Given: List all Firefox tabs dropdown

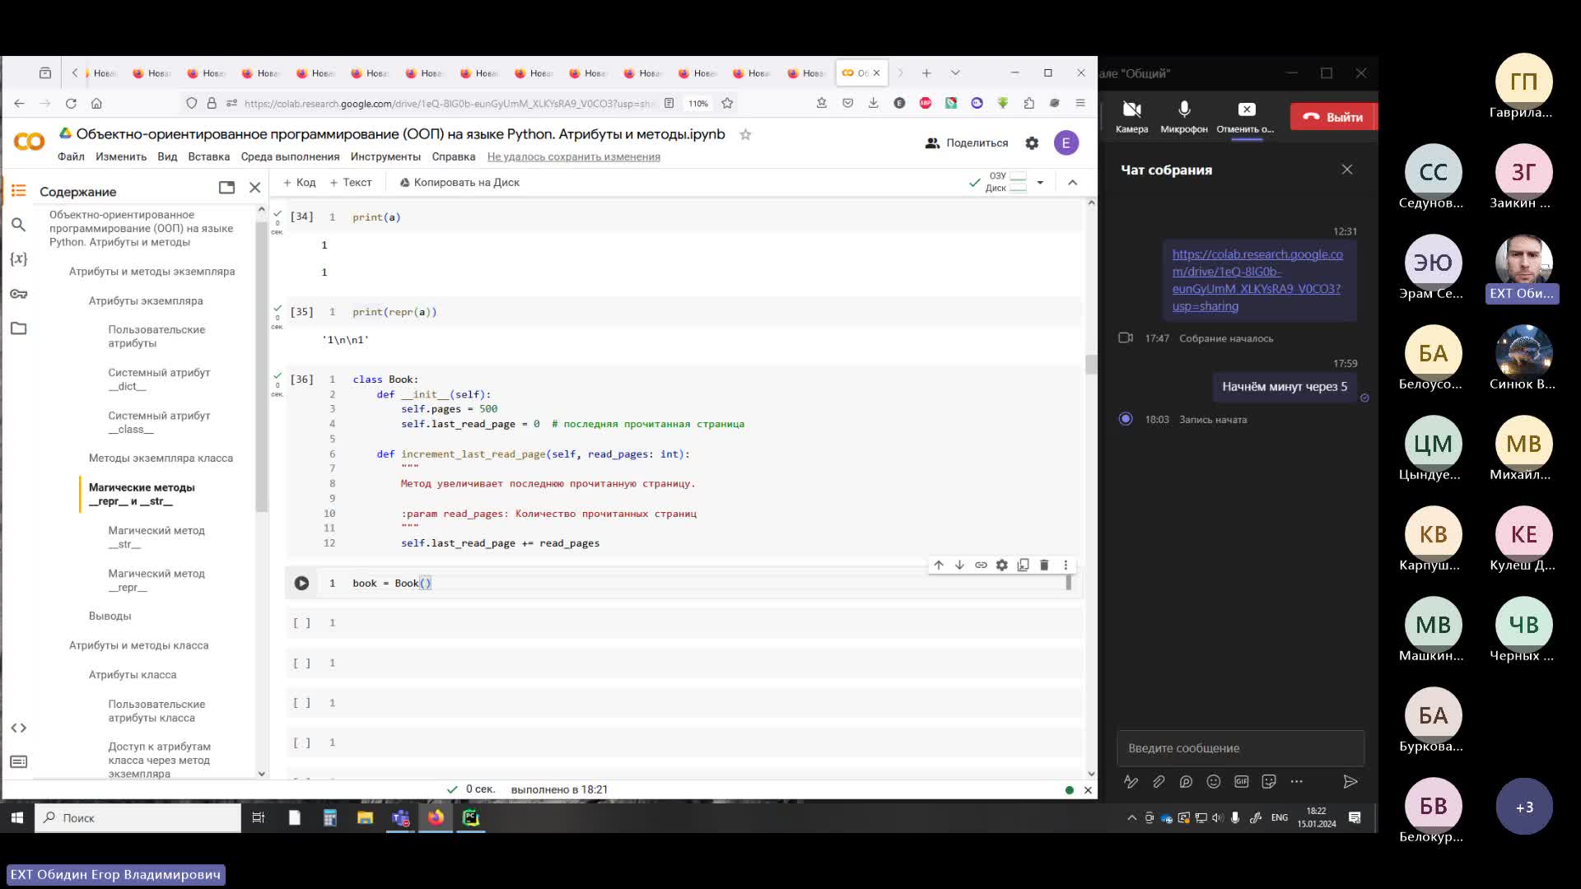Looking at the screenshot, I should click(x=955, y=72).
